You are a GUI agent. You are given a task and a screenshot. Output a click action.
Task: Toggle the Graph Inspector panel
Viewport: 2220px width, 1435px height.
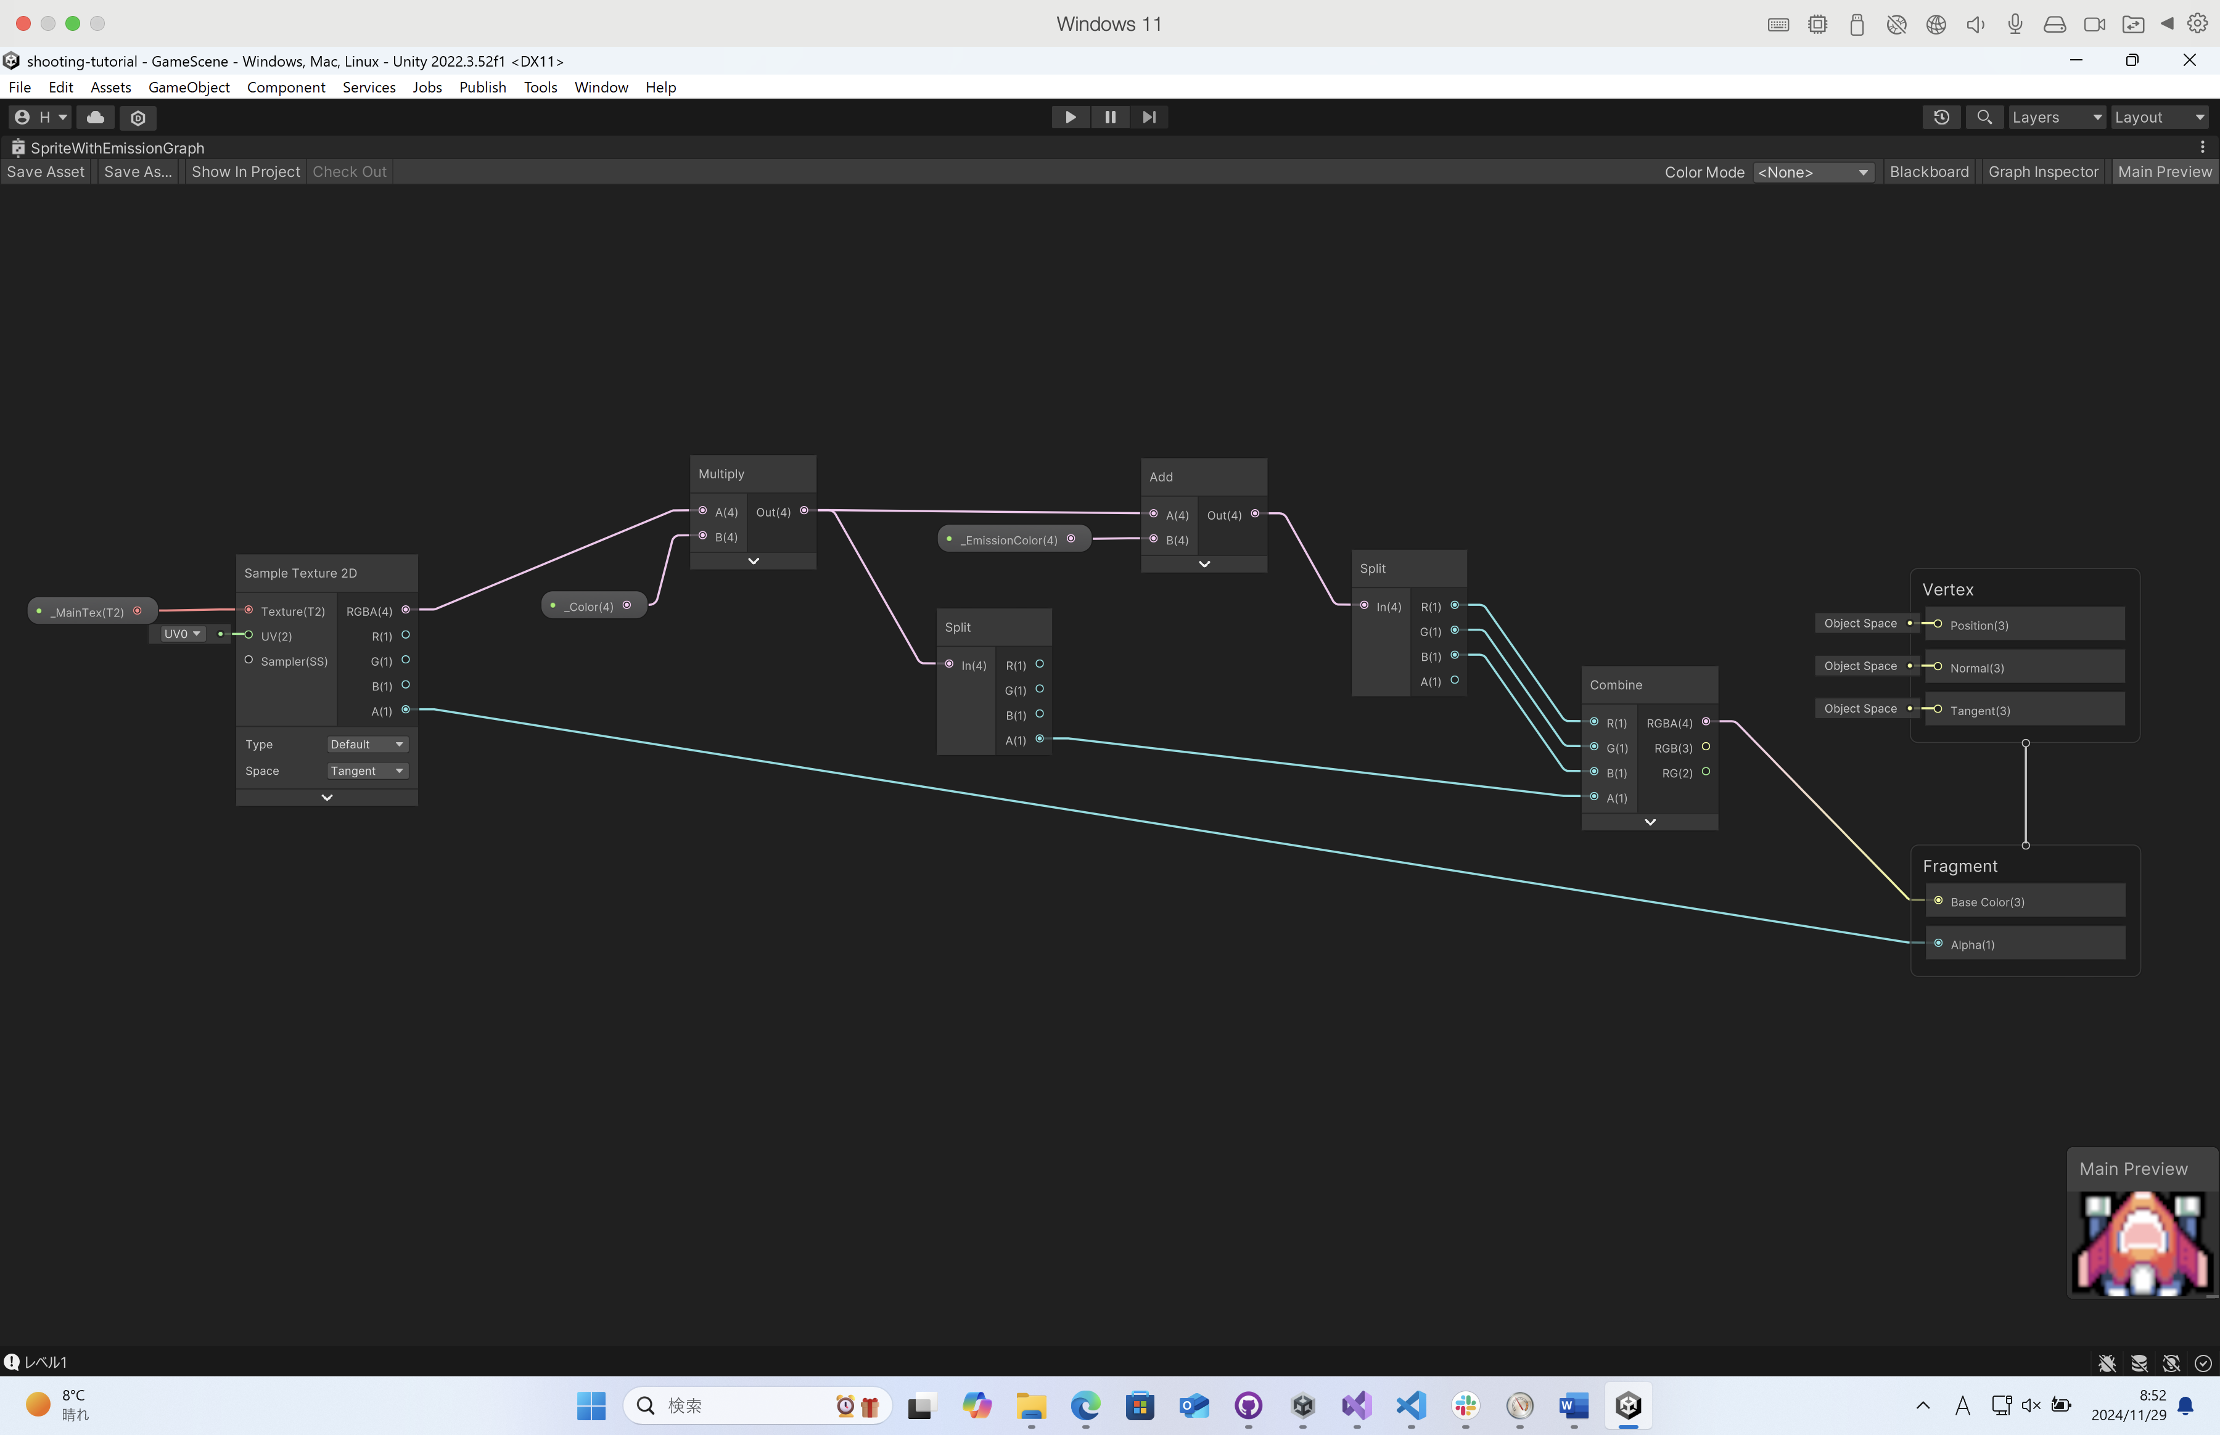tap(2043, 171)
